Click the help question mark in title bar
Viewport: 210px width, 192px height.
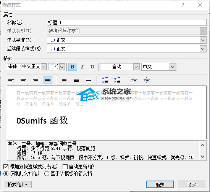pyautogui.click(x=183, y=5)
